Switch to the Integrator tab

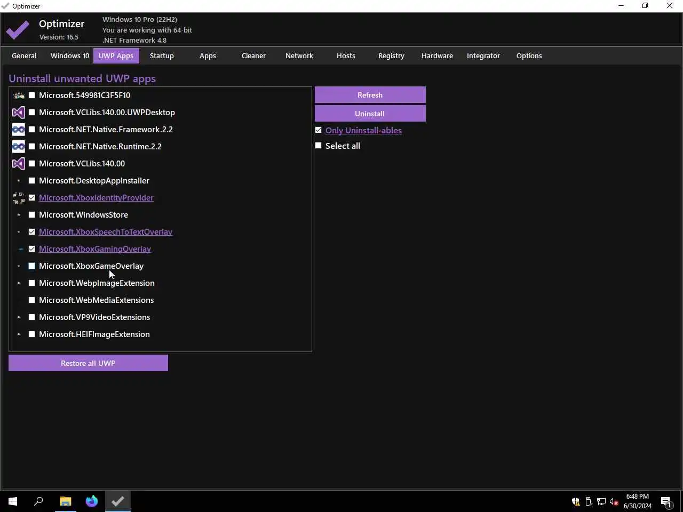(x=483, y=56)
